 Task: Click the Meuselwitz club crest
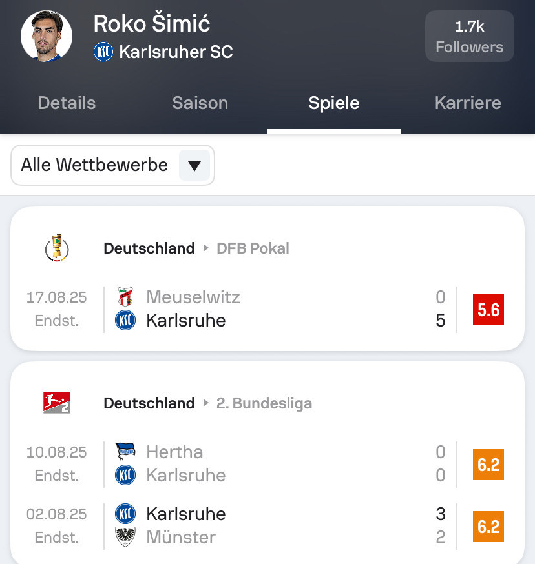point(125,297)
